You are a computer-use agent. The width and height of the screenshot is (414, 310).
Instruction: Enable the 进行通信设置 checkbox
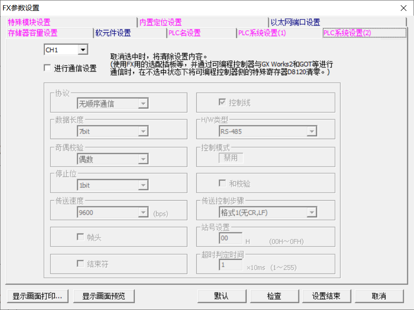coord(47,68)
